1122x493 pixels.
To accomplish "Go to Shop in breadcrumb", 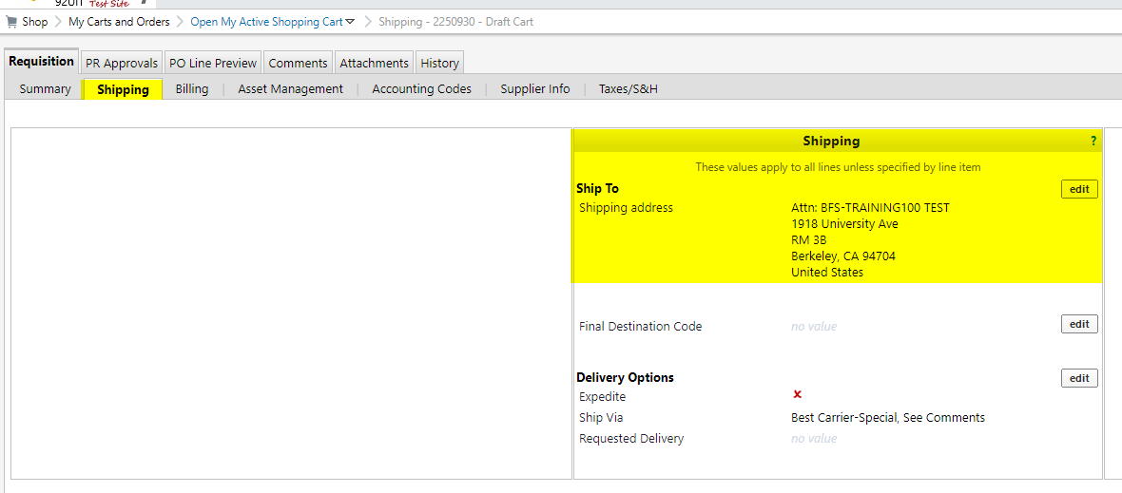I will 35,22.
